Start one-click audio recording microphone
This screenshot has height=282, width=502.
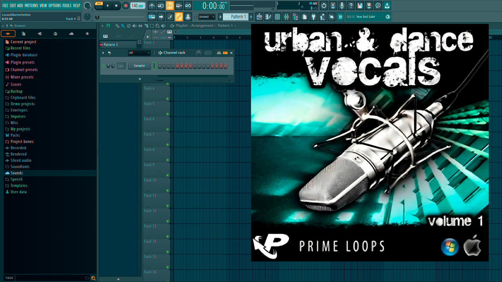pos(342,6)
